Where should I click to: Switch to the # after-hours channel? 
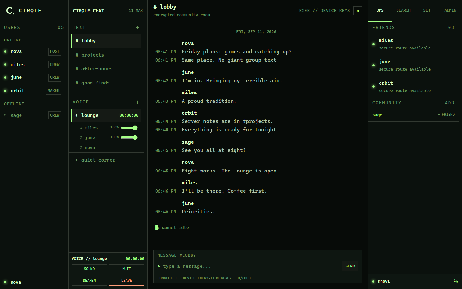tap(106, 69)
